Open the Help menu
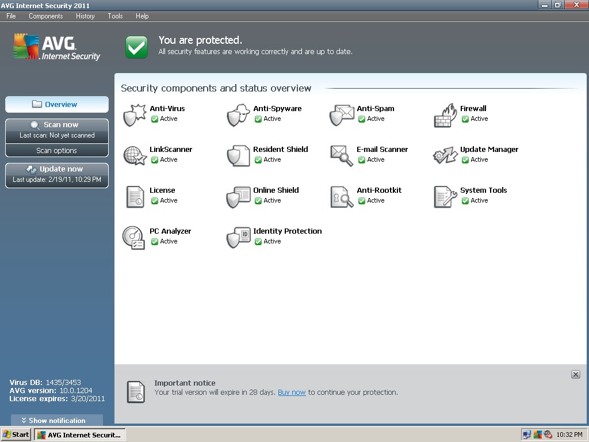This screenshot has height=442, width=589. [x=142, y=16]
